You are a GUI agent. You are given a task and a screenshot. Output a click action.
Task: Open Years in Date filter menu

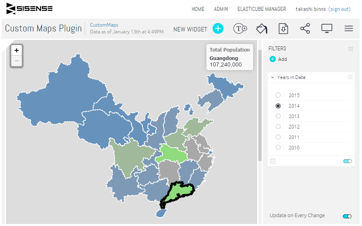pos(350,77)
